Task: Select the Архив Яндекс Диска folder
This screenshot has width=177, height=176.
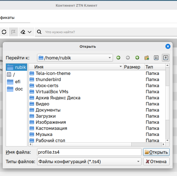Action: (58, 98)
